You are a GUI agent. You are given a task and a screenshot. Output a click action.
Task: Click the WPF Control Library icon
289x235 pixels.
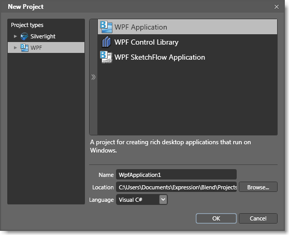click(106, 42)
